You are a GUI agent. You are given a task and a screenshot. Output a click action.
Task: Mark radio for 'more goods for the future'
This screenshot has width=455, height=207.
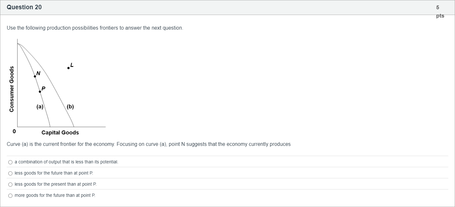[x=11, y=196]
